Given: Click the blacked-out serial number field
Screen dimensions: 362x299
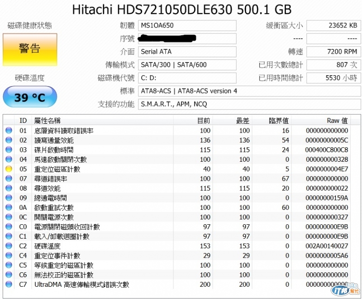Looking at the screenshot, I should pyautogui.click(x=187, y=39).
